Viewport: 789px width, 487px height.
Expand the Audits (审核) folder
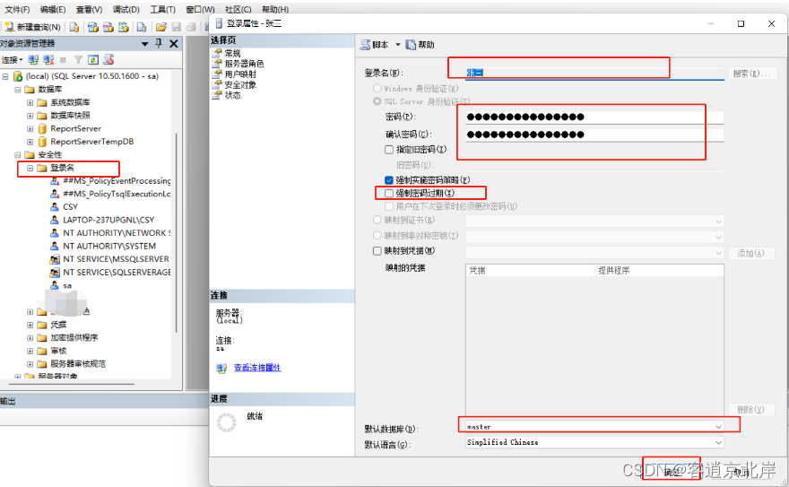click(30, 352)
